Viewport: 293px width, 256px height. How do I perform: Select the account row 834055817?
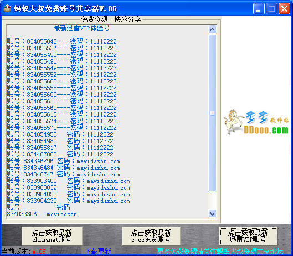click(60, 148)
